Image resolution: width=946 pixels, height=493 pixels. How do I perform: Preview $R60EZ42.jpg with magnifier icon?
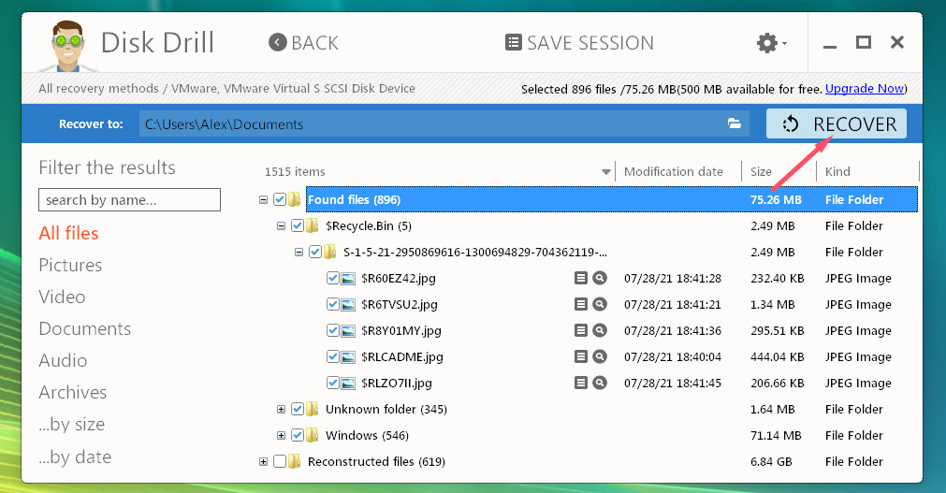click(600, 278)
